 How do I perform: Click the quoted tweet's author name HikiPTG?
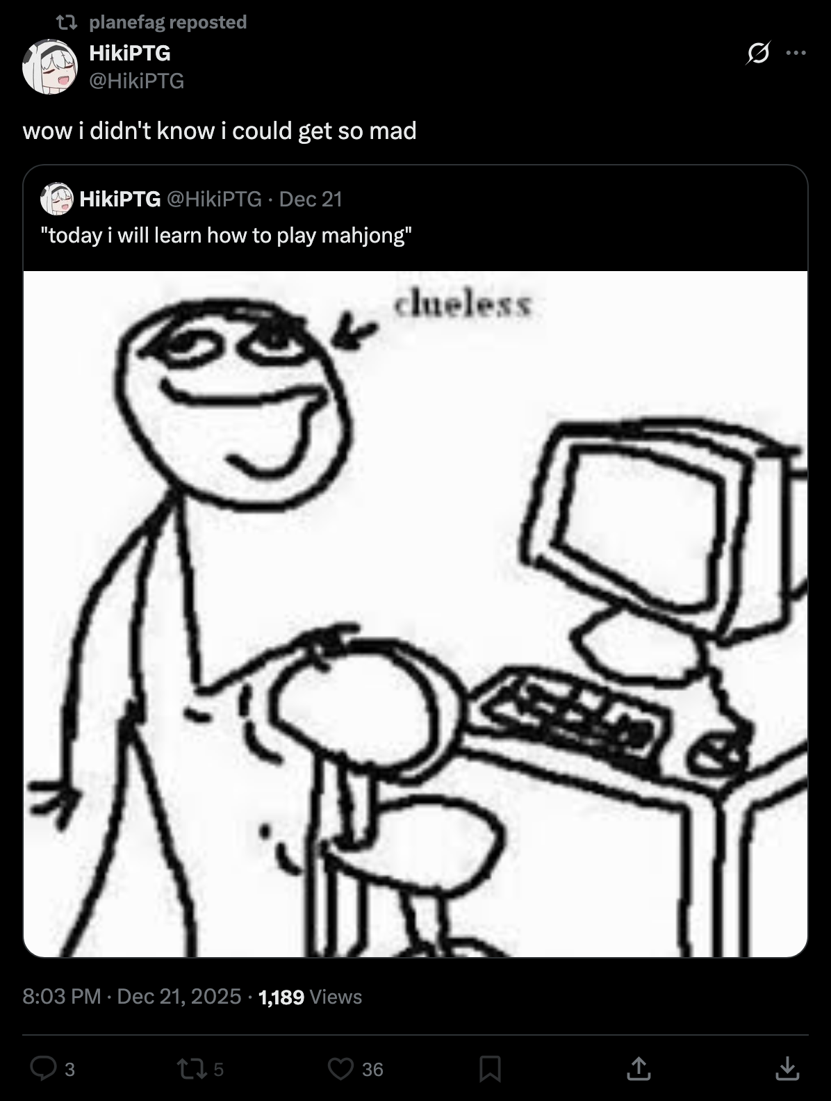(120, 199)
